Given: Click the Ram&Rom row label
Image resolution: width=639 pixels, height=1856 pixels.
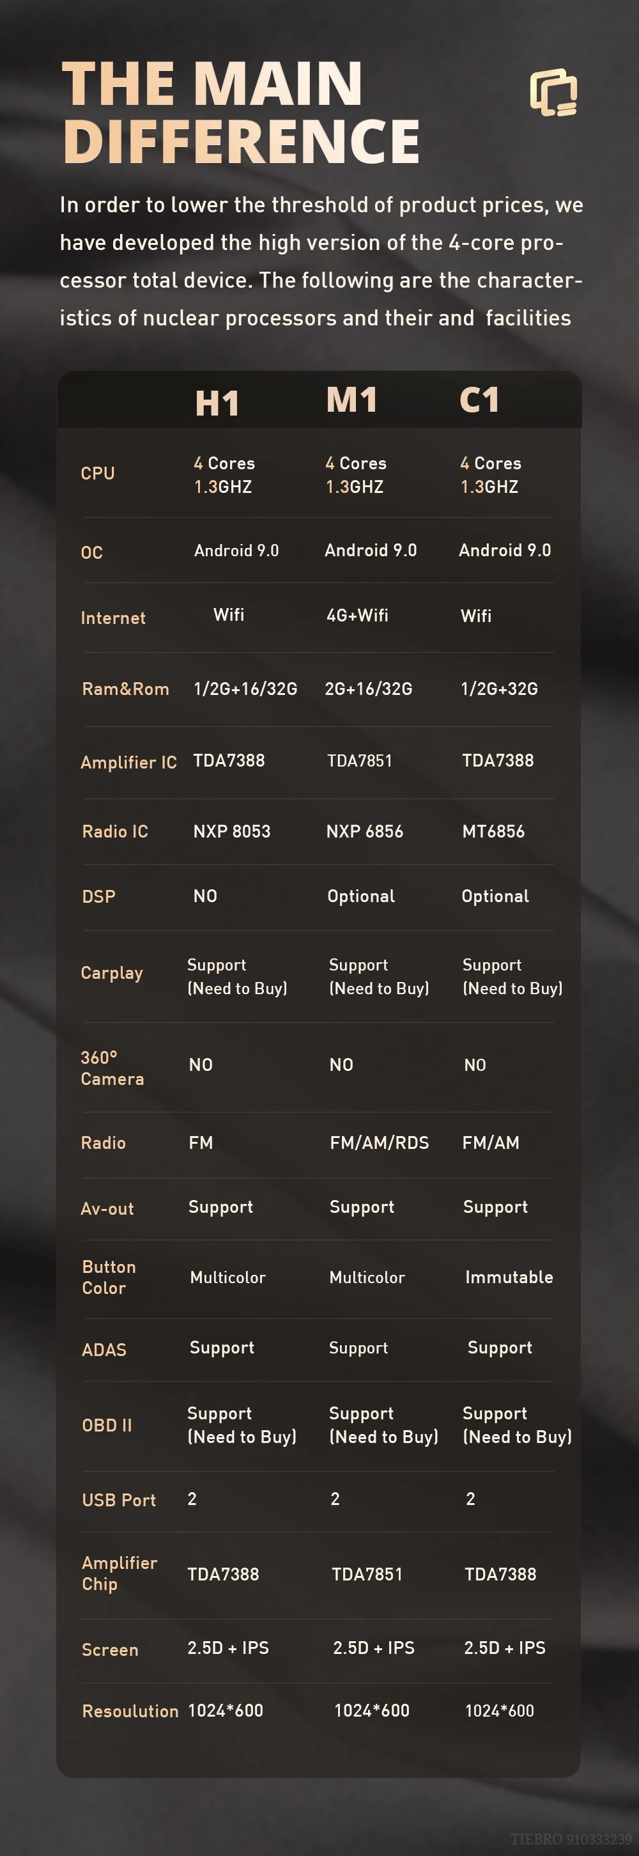Looking at the screenshot, I should pos(125,689).
